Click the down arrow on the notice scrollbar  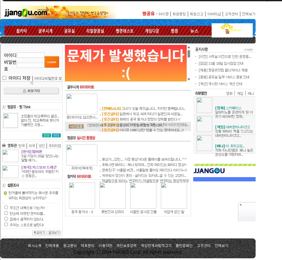tap(189, 79)
